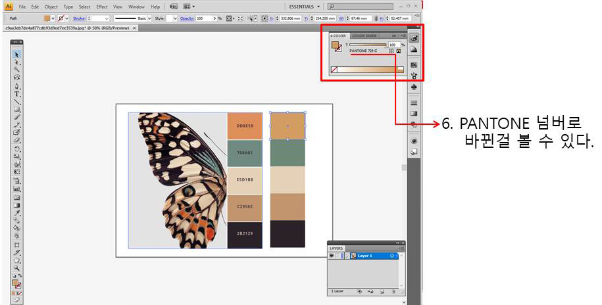Open the Graphic Styles dock icon

click(x=414, y=152)
